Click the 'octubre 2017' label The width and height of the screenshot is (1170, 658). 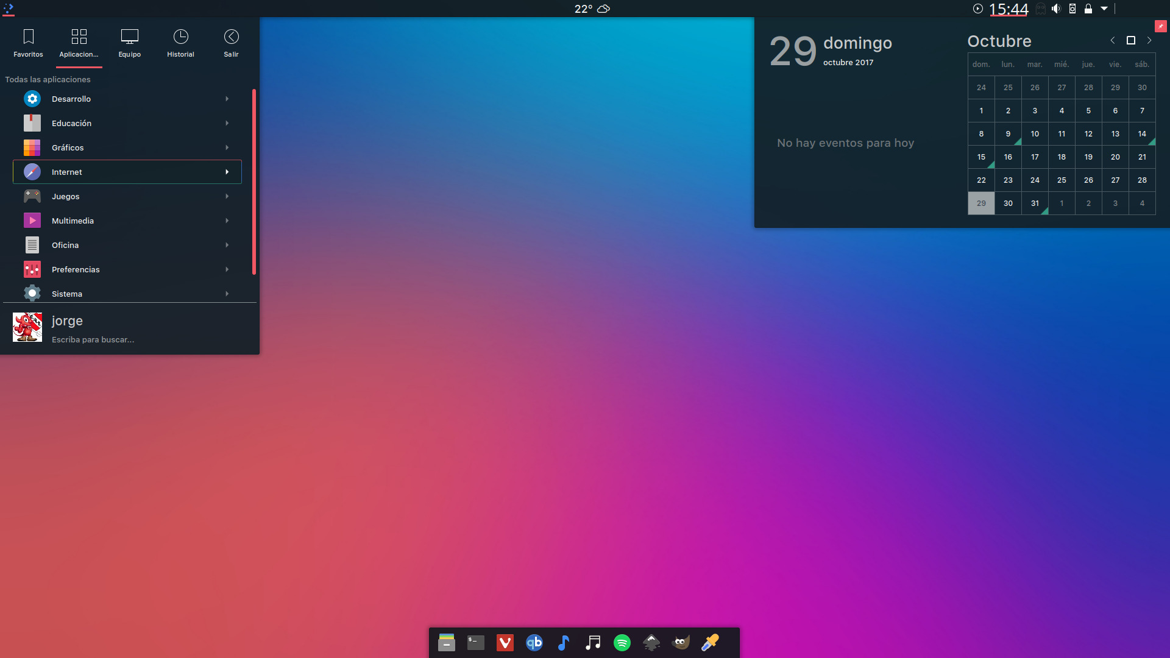tap(848, 62)
